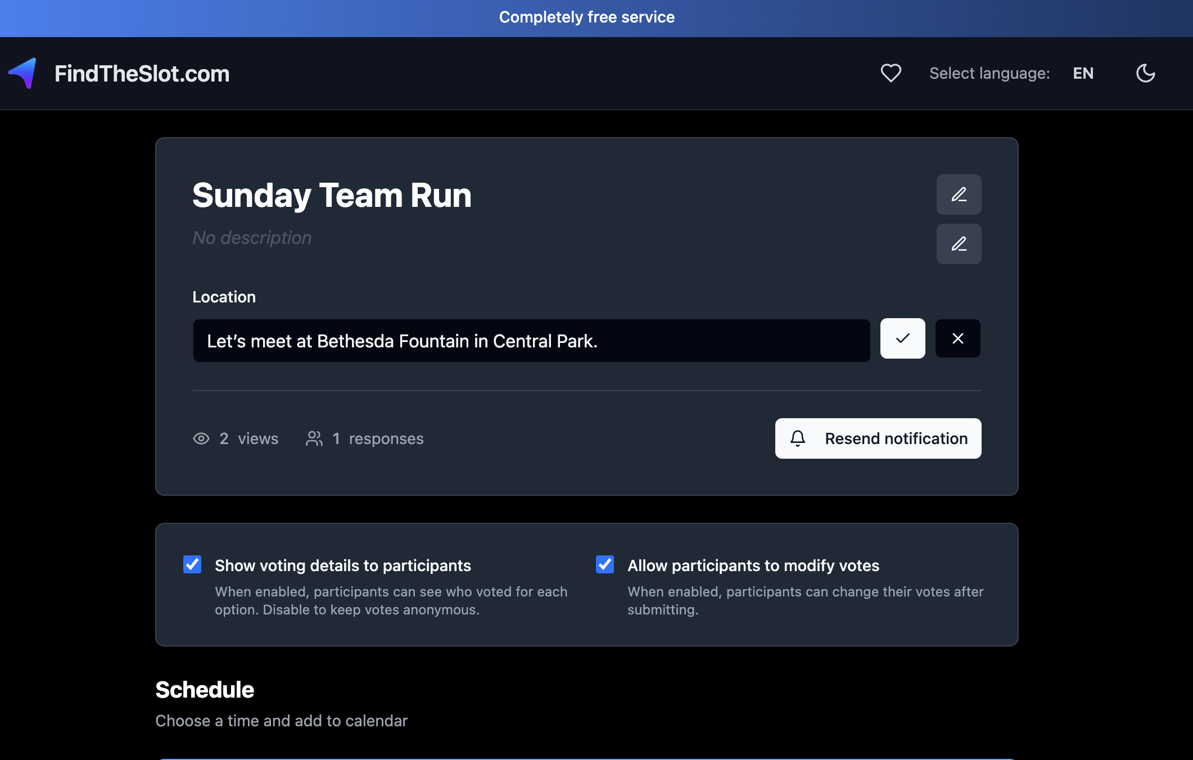This screenshot has height=760, width=1193.
Task: Open the EN language selector
Action: [x=1082, y=73]
